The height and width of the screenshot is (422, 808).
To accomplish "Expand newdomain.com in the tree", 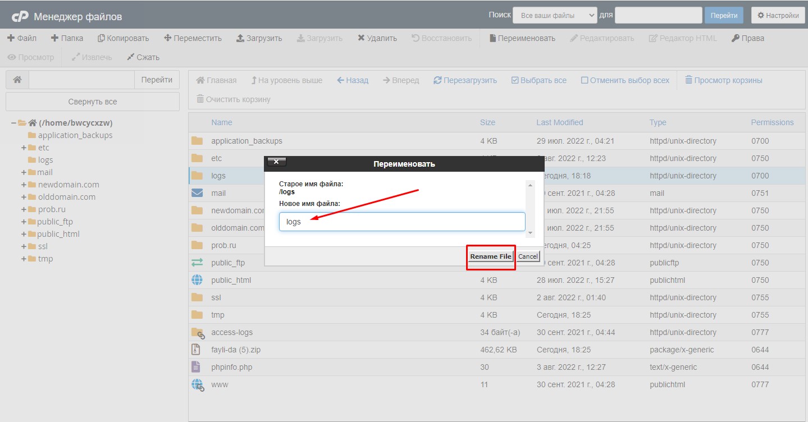I will click(24, 185).
